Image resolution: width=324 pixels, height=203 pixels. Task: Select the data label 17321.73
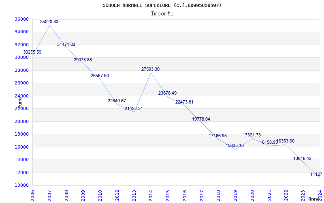click(252, 135)
